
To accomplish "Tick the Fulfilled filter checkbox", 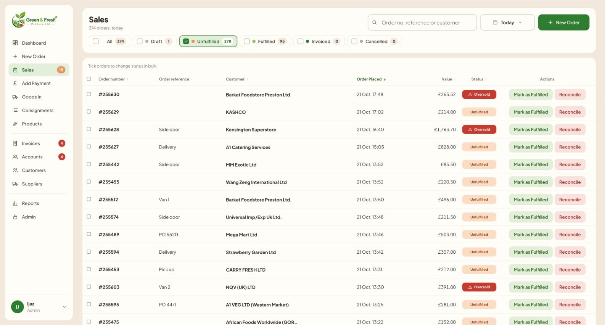I will click(x=247, y=41).
